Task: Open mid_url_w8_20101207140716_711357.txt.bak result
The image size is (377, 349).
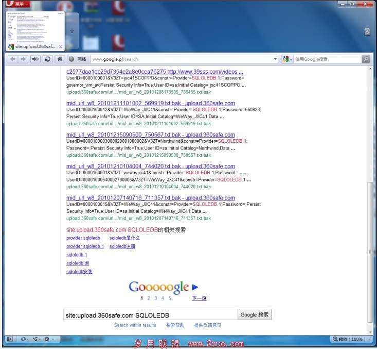Action: (151, 198)
